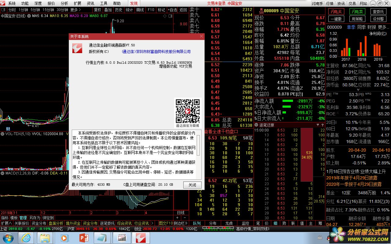The height and width of the screenshot is (244, 391).
Task: Click the red TDX logo in menu bar
Action: tap(3, 3)
